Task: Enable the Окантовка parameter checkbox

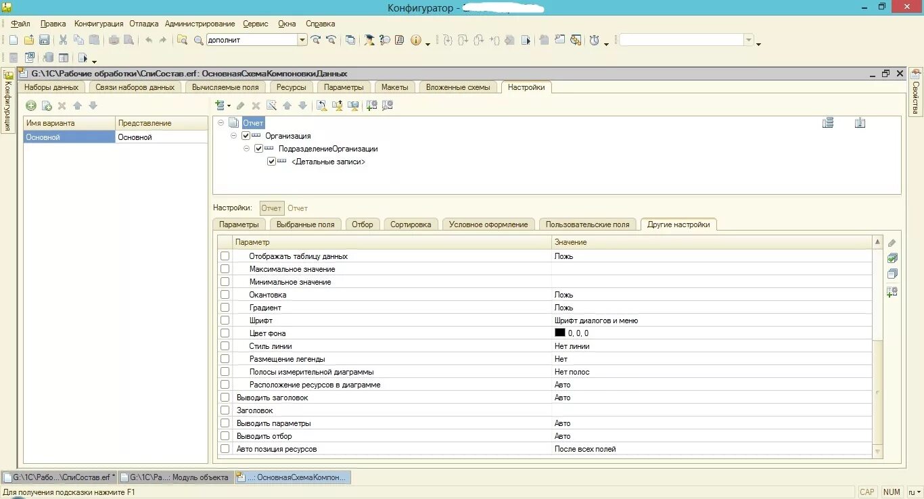Action: 225,295
